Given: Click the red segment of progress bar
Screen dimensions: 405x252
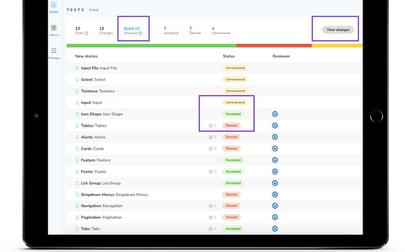Looking at the screenshot, I should (x=274, y=46).
